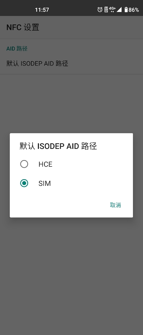The image size is (143, 335).
Task: Tap the 4G+ network indicator
Action: pyautogui.click(x=112, y=10)
